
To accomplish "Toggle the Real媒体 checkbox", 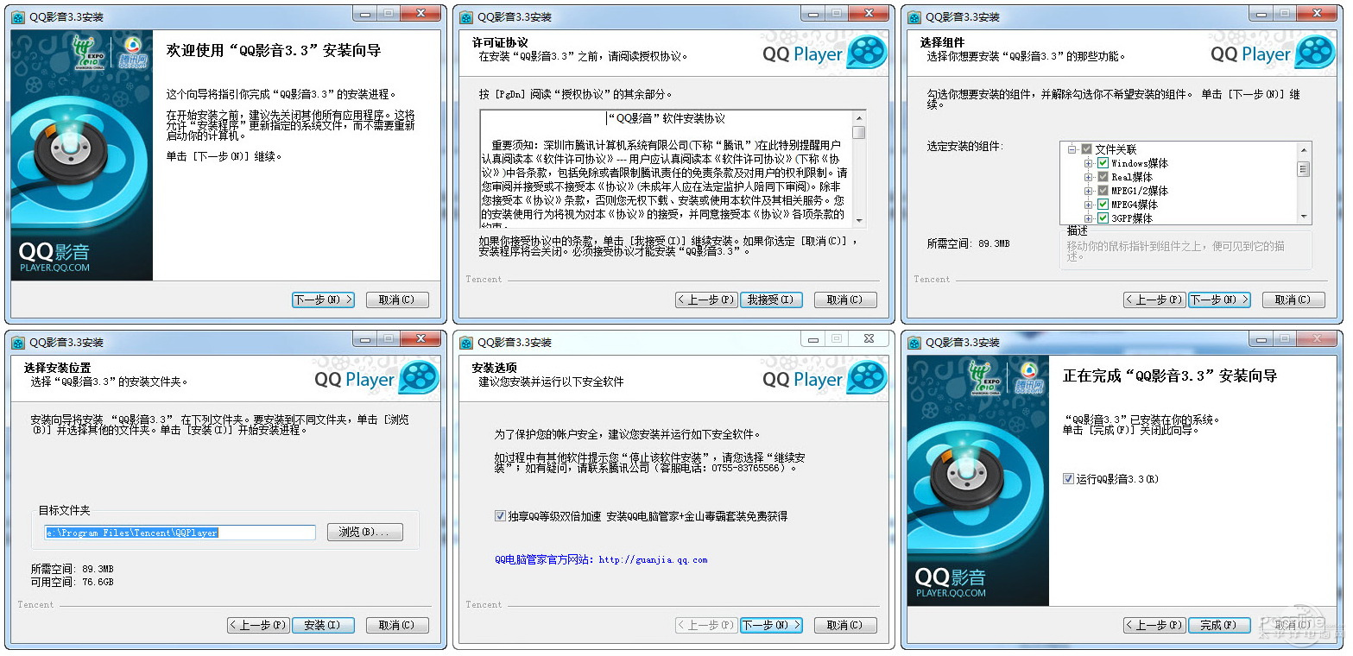I will coord(1103,177).
